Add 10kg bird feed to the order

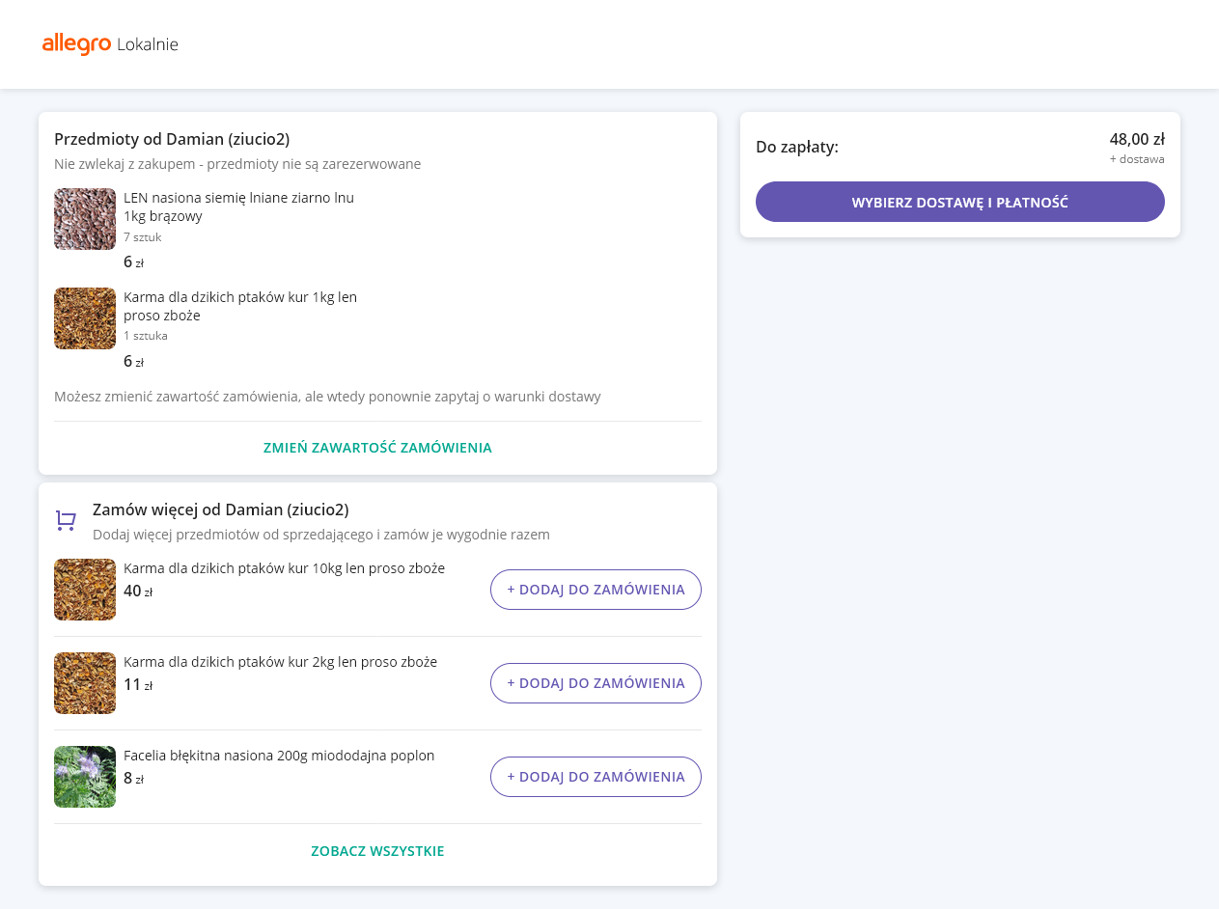click(x=596, y=590)
